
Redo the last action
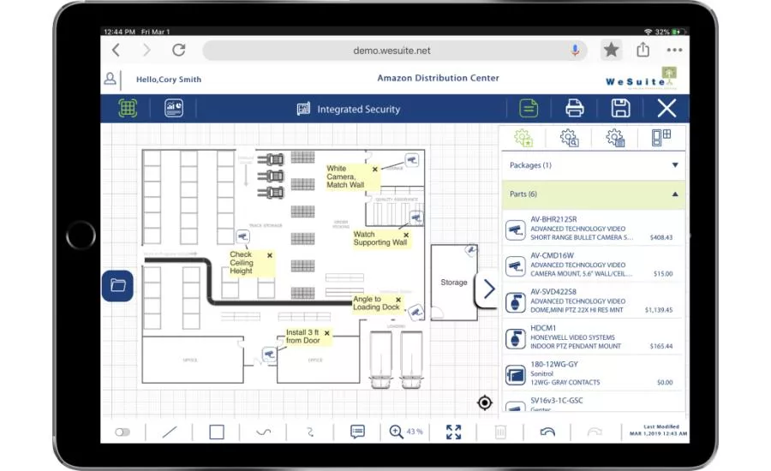[x=595, y=432]
